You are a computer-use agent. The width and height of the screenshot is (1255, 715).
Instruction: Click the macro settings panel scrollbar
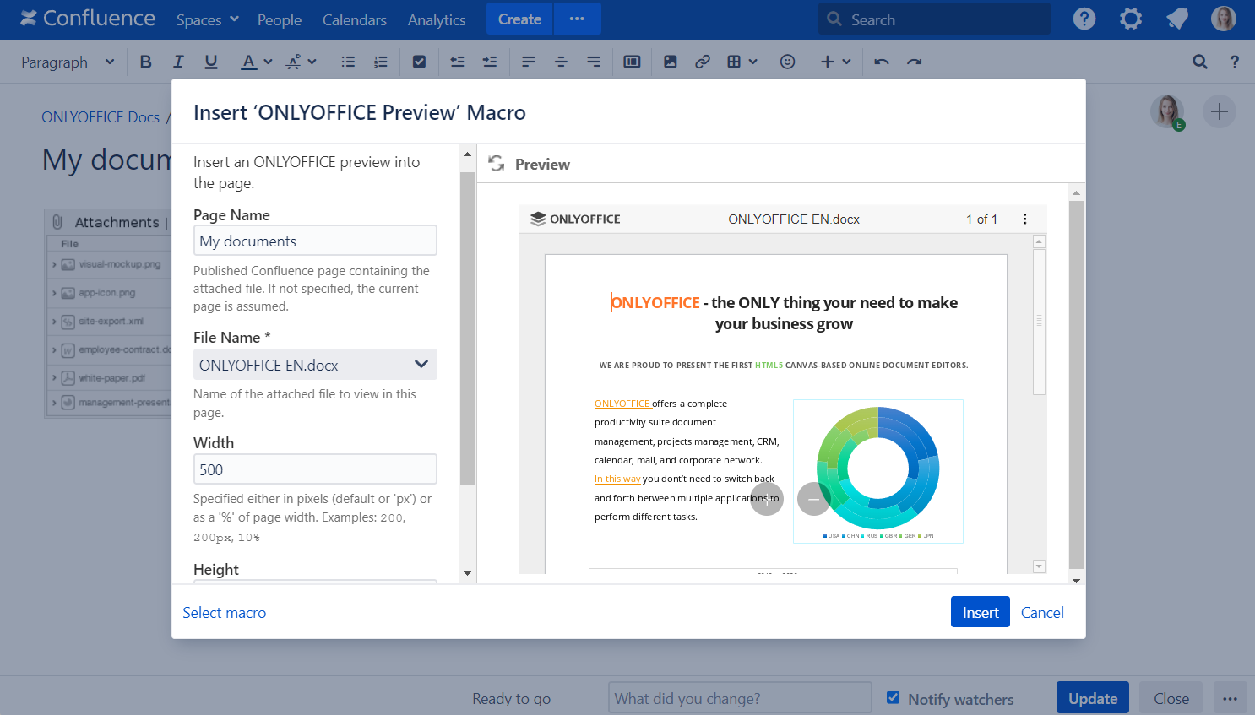point(467,329)
